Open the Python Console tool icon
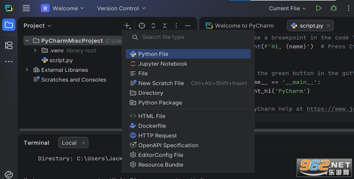The height and width of the screenshot is (179, 354). click(x=9, y=174)
